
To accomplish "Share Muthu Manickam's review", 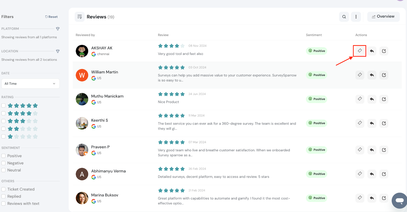I will [x=384, y=99].
